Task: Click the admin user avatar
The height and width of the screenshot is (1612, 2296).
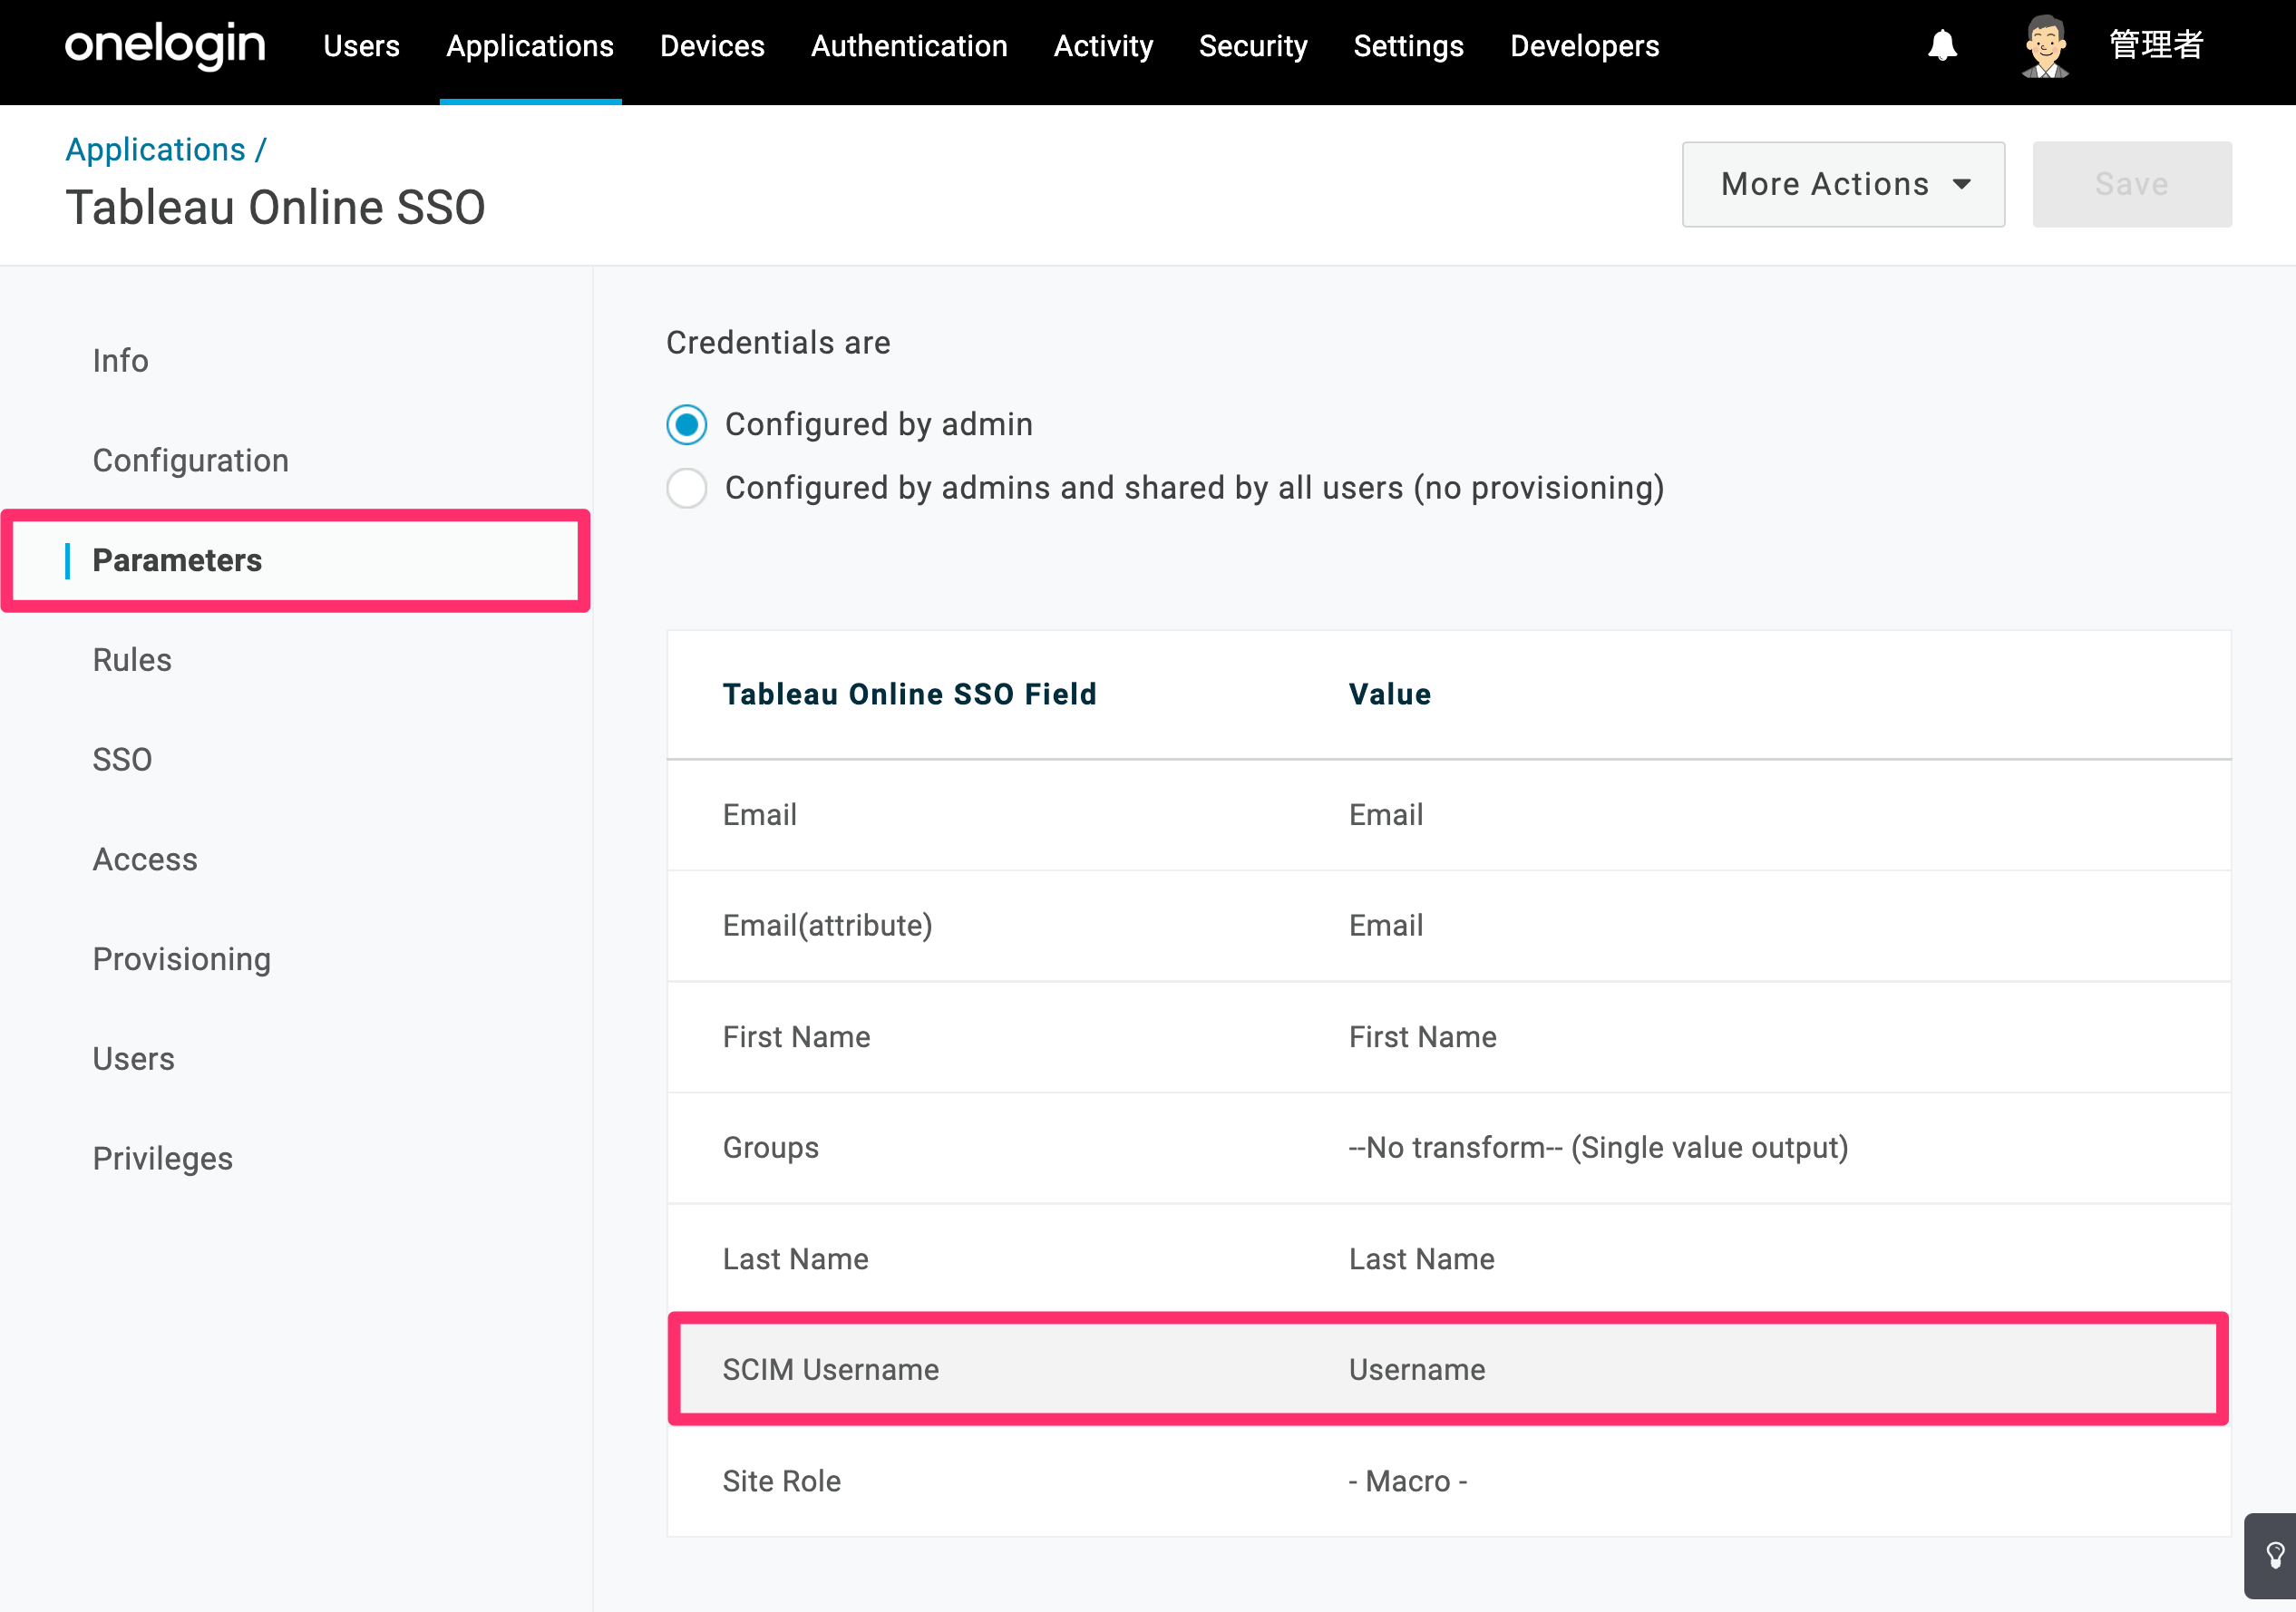Action: tap(2045, 46)
